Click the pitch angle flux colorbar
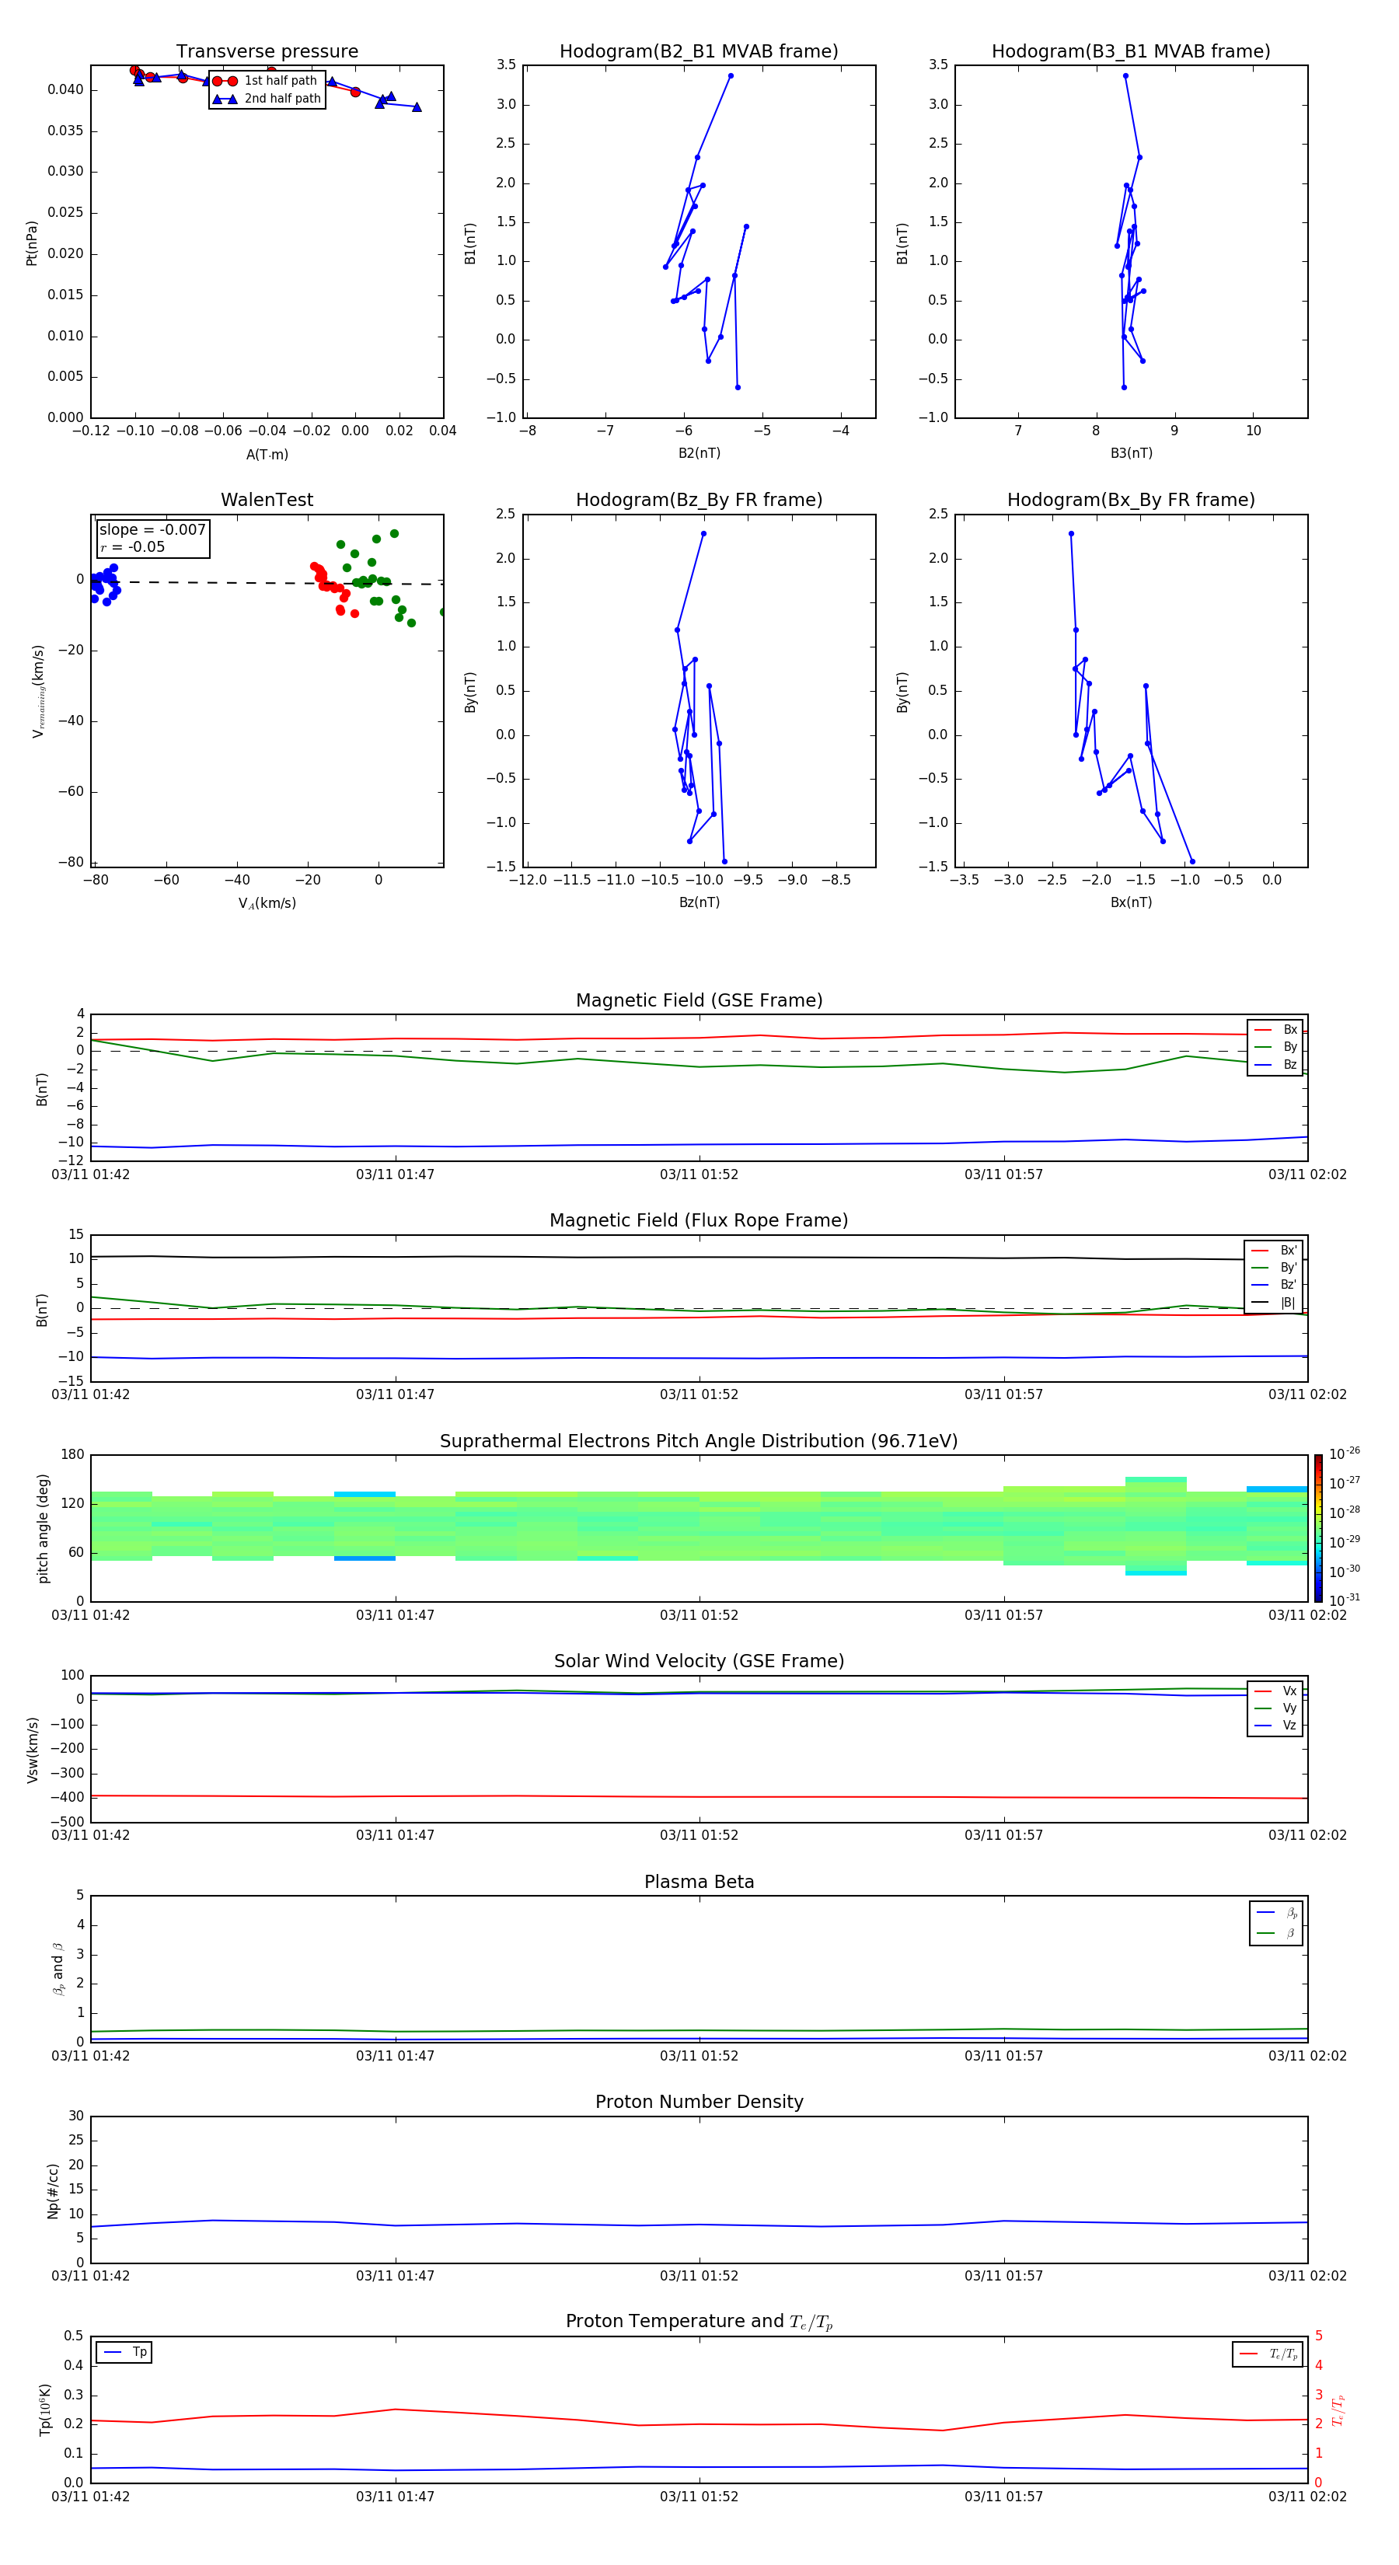Image resolution: width=1399 pixels, height=2565 pixels. (1317, 1528)
